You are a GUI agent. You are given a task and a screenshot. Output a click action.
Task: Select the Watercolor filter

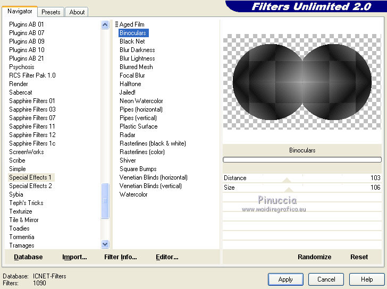[133, 194]
